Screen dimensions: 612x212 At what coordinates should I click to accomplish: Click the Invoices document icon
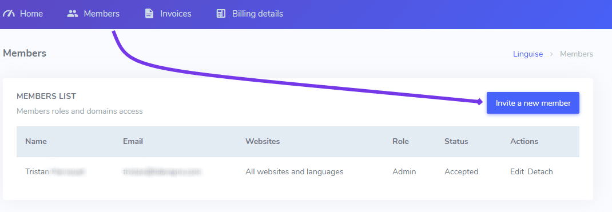tap(149, 14)
